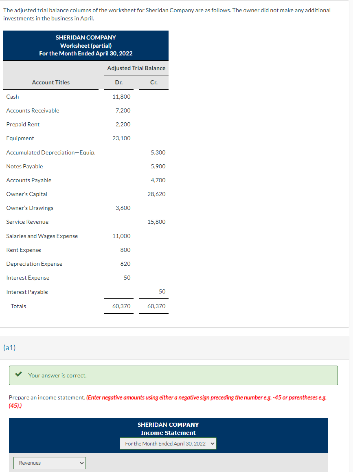Click the Owner's Capital account title
The image size is (353, 472).
[26, 194]
